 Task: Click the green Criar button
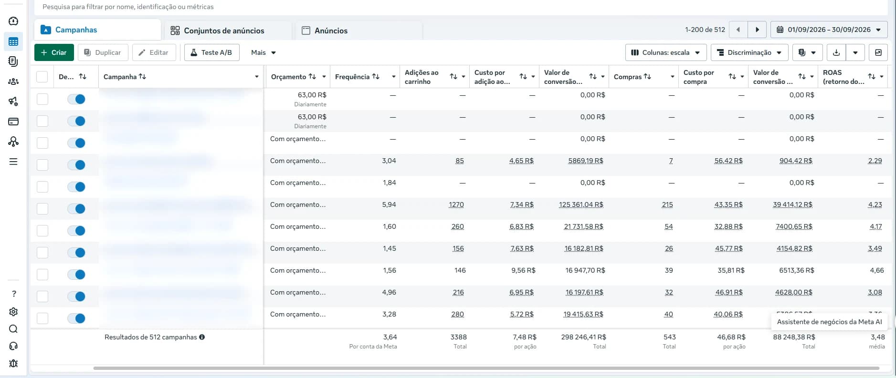pos(54,52)
